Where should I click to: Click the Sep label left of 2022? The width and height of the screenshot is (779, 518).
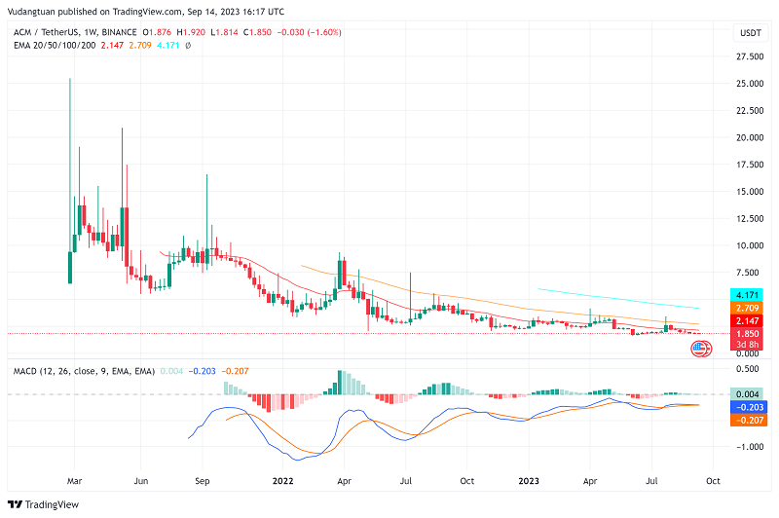(203, 481)
